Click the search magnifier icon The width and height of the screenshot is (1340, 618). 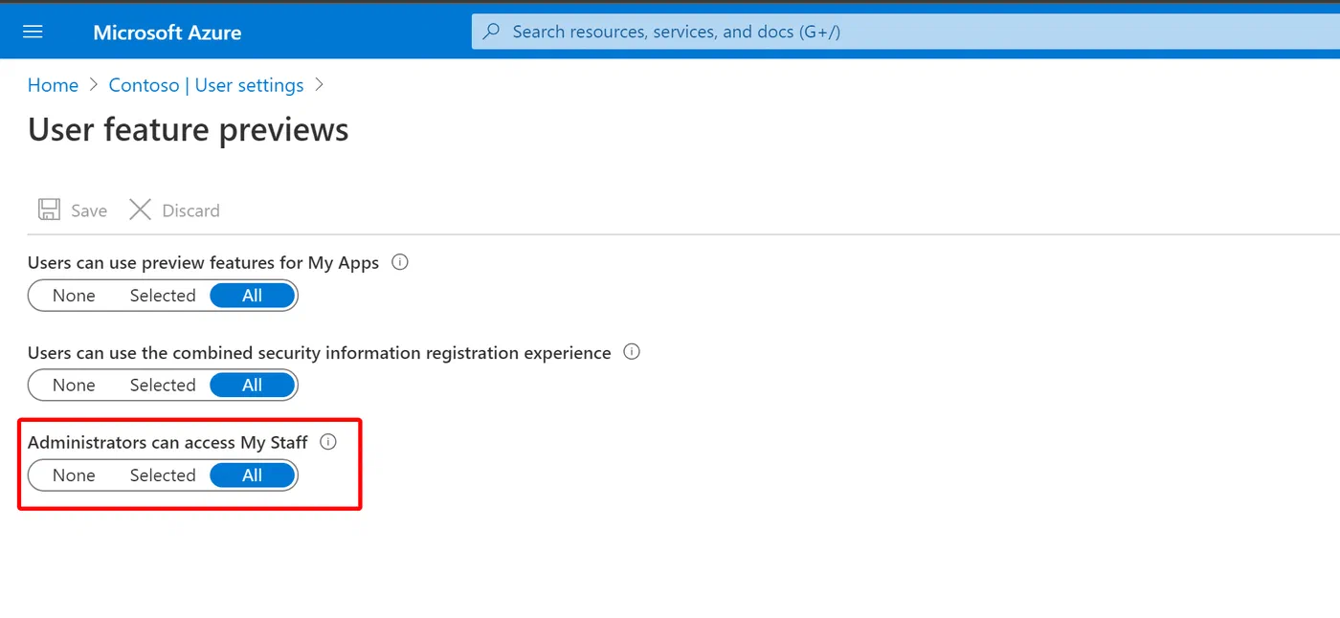491,32
